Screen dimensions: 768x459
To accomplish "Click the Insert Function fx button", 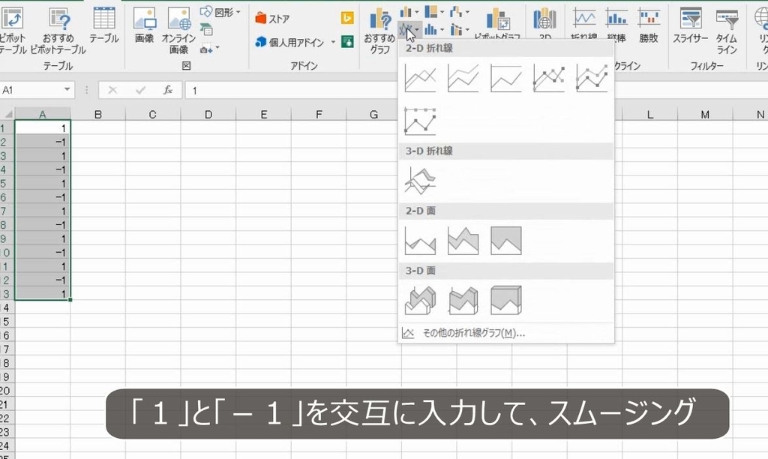I will (x=168, y=90).
